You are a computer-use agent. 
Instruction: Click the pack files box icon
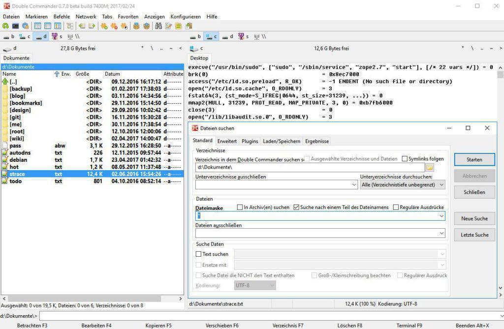coord(136,26)
